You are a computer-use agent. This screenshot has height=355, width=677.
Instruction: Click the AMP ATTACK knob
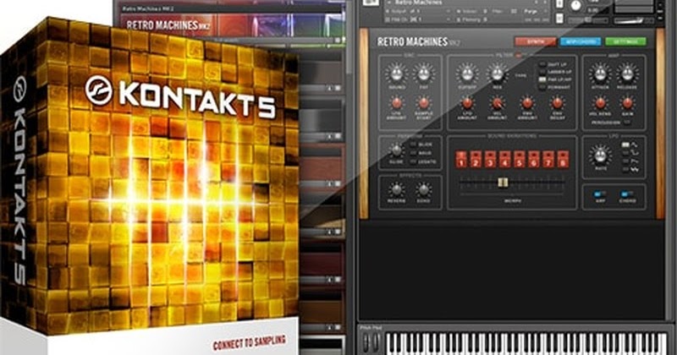tap(600, 74)
